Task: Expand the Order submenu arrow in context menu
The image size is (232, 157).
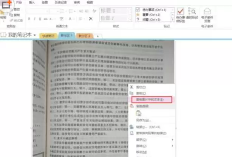Action: 172,140
